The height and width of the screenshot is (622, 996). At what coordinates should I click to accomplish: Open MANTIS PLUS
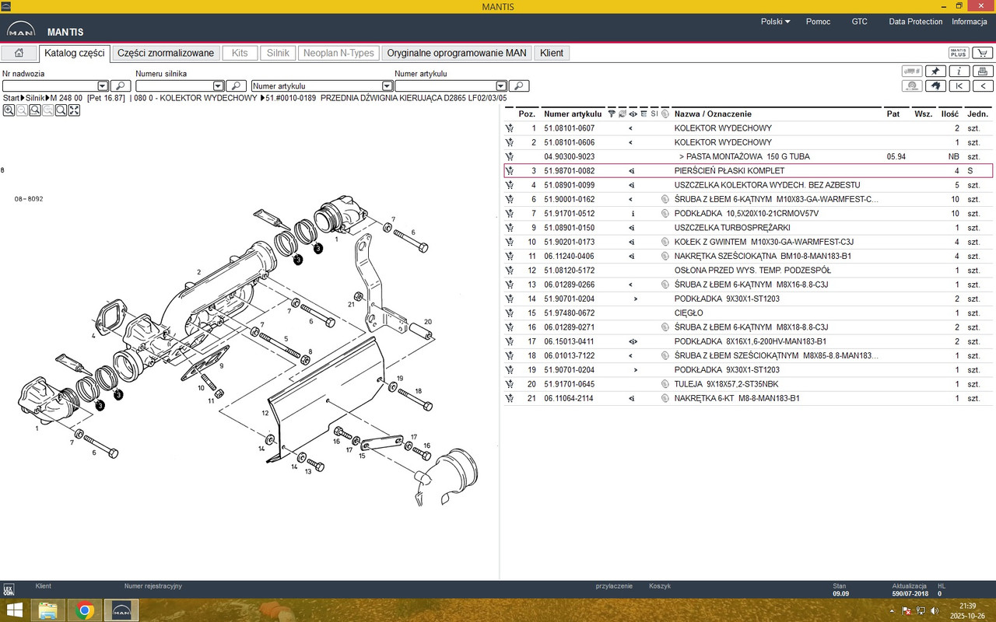tap(959, 53)
